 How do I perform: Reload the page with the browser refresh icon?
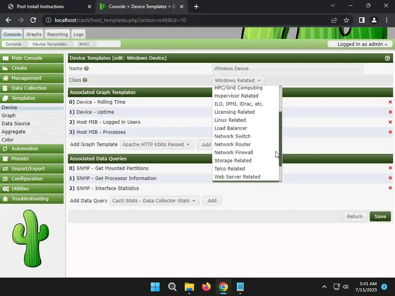point(33,20)
